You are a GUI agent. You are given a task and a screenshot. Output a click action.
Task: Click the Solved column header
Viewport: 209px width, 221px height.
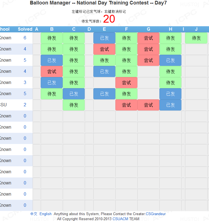[x=25, y=29]
